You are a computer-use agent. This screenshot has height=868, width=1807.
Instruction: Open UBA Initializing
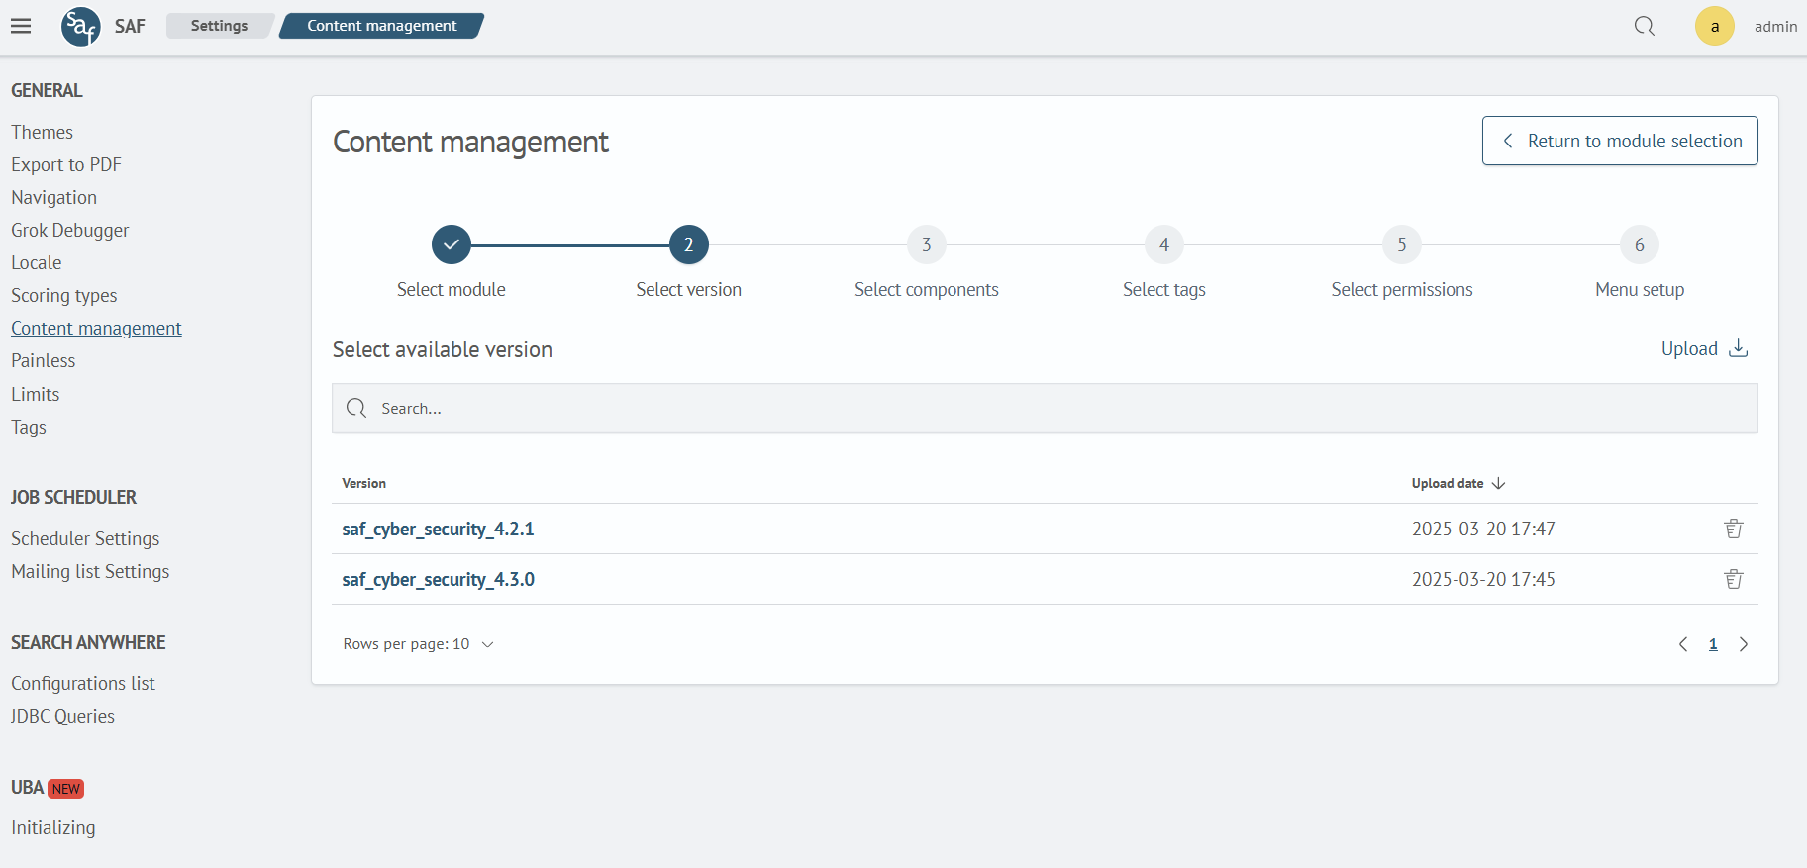click(x=53, y=827)
